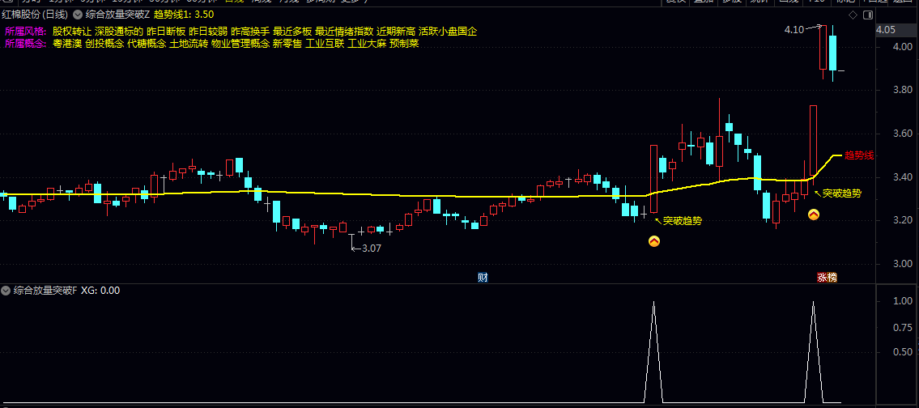Open the 最近多板 style tag
The image size is (919, 408).
click(x=292, y=31)
